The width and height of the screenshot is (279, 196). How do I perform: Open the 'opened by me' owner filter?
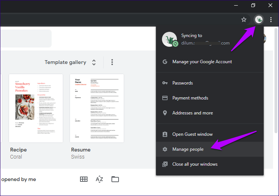pos(18,179)
